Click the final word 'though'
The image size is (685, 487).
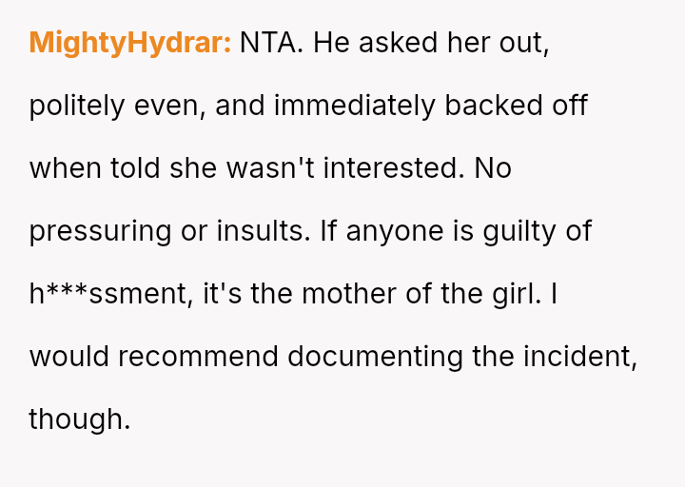(77, 419)
